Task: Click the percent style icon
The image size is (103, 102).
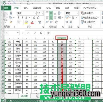Action: coord(73,18)
